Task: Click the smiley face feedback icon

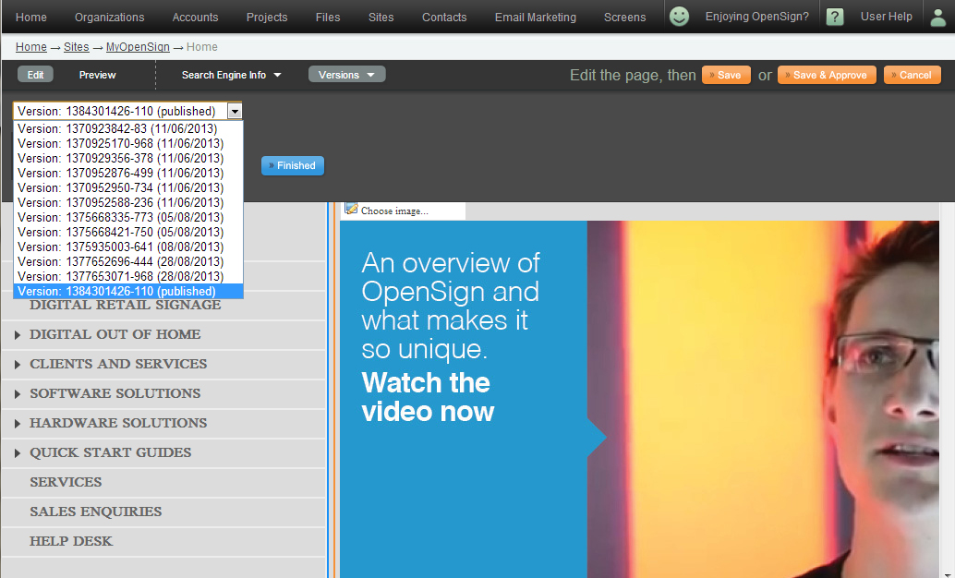Action: [679, 17]
